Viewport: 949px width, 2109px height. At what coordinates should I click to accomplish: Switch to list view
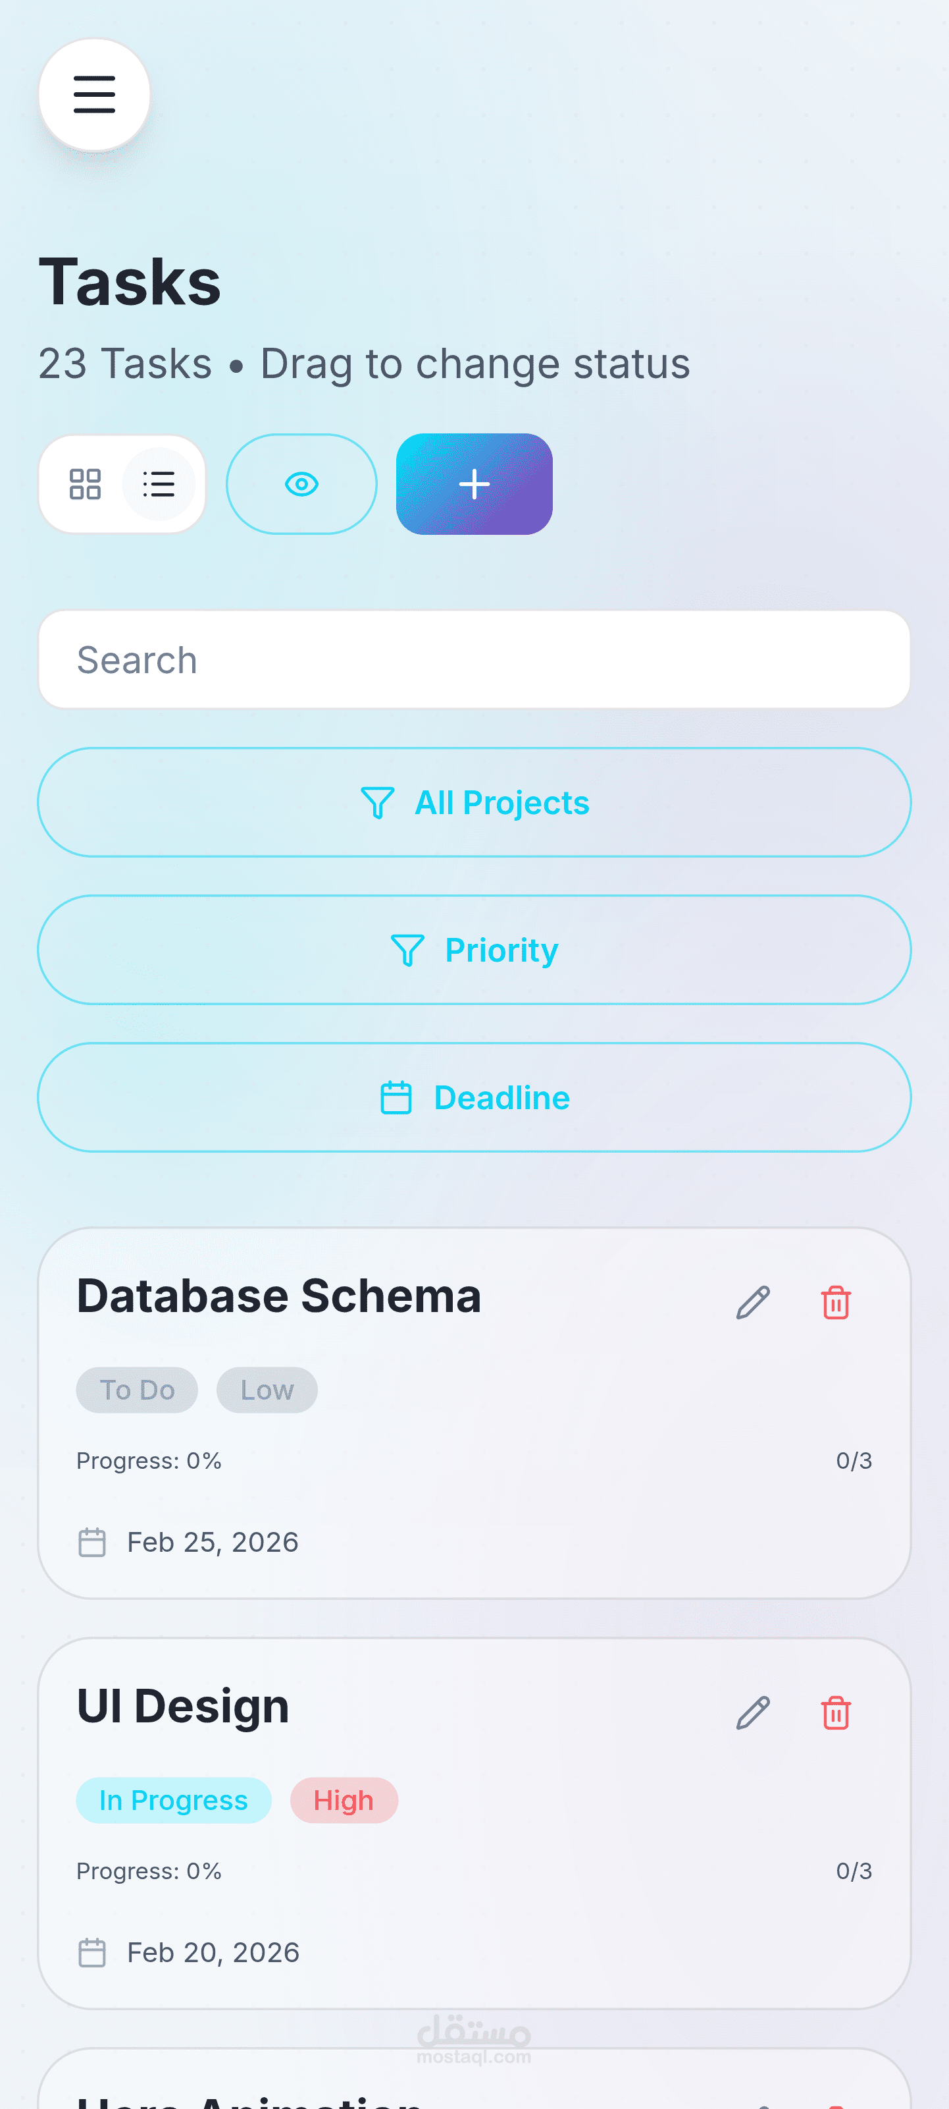tap(159, 484)
